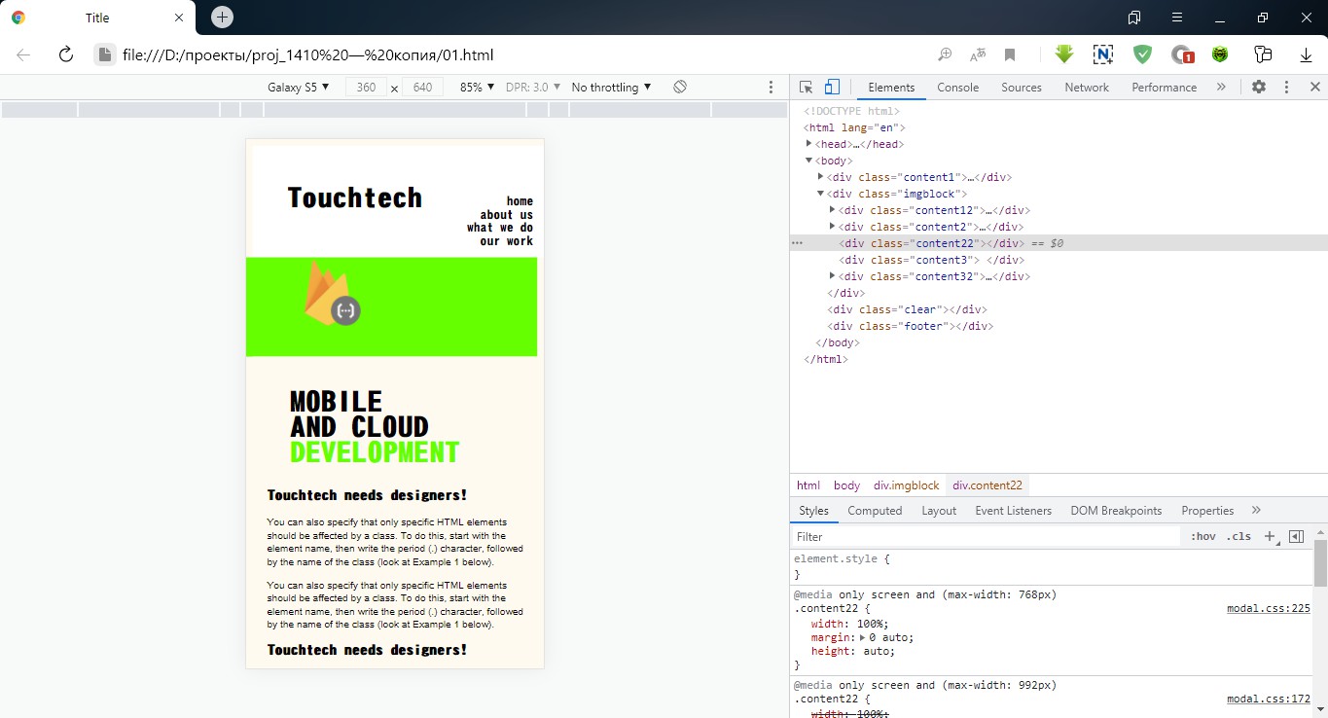Show more DevTools main tabs
1328x718 pixels.
(x=1221, y=87)
